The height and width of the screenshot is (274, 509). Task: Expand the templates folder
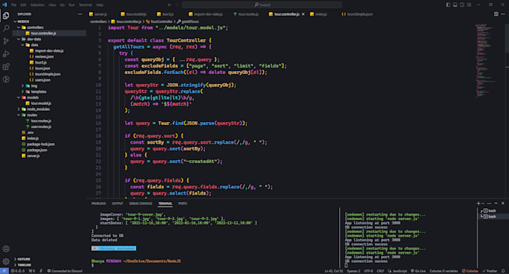coord(22,91)
